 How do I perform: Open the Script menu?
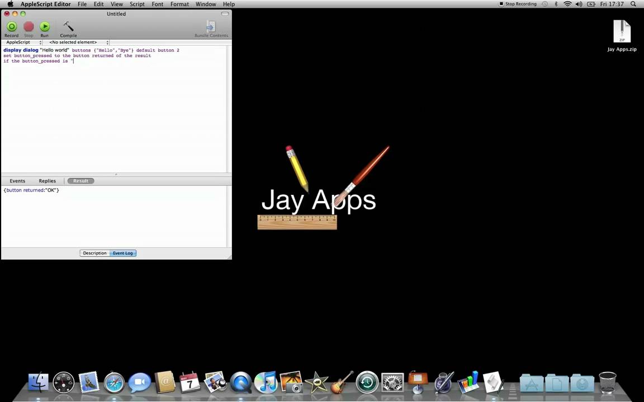[x=137, y=4]
